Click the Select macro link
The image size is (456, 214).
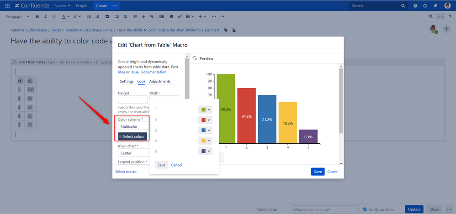coord(126,172)
